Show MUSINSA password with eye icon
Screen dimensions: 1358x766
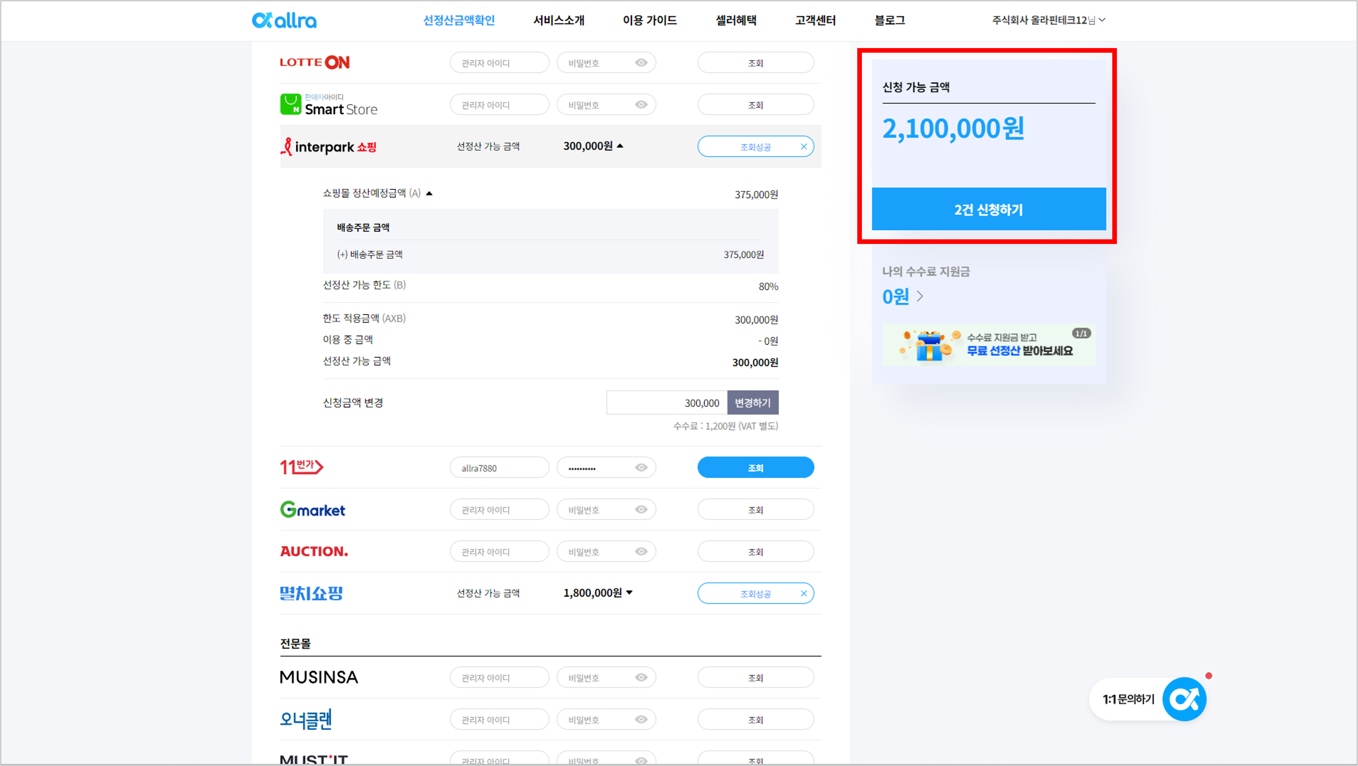[641, 678]
